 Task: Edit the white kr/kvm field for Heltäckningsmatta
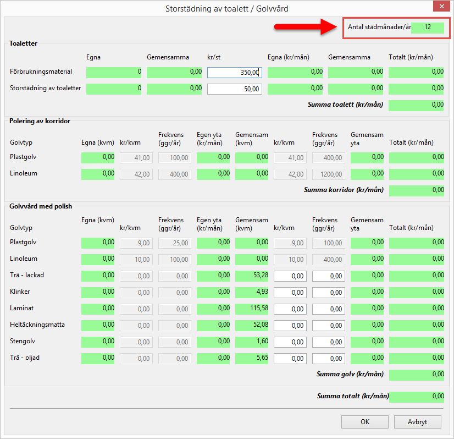pyautogui.click(x=290, y=325)
